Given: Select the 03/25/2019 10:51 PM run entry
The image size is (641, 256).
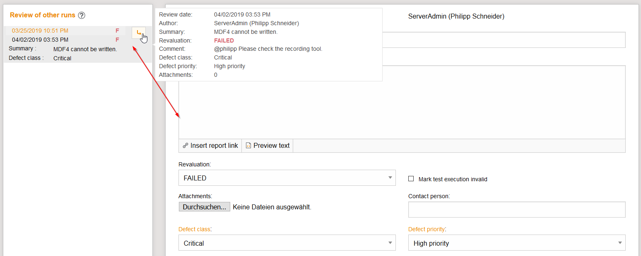Looking at the screenshot, I should tap(40, 31).
